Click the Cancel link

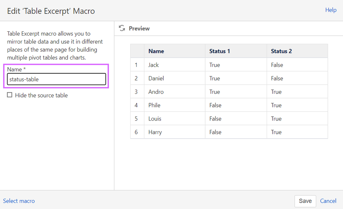328,201
